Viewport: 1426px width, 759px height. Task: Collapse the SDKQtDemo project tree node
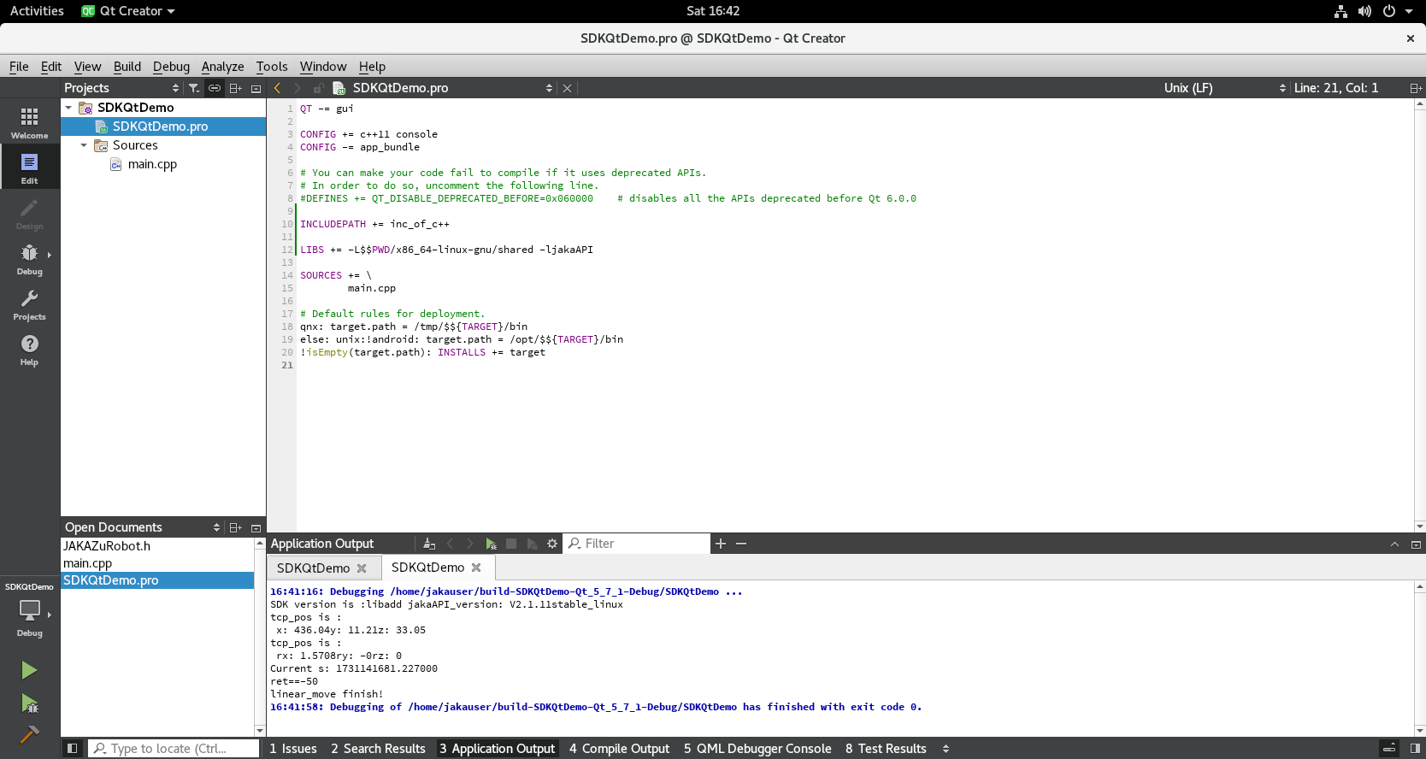[x=68, y=108]
